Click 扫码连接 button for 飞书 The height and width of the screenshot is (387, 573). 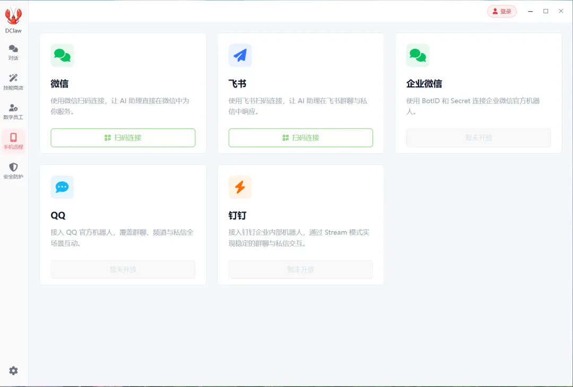(x=301, y=138)
